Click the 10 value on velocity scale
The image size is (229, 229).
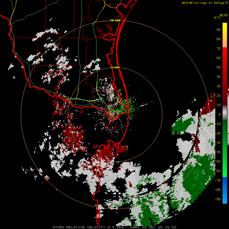tap(219, 105)
